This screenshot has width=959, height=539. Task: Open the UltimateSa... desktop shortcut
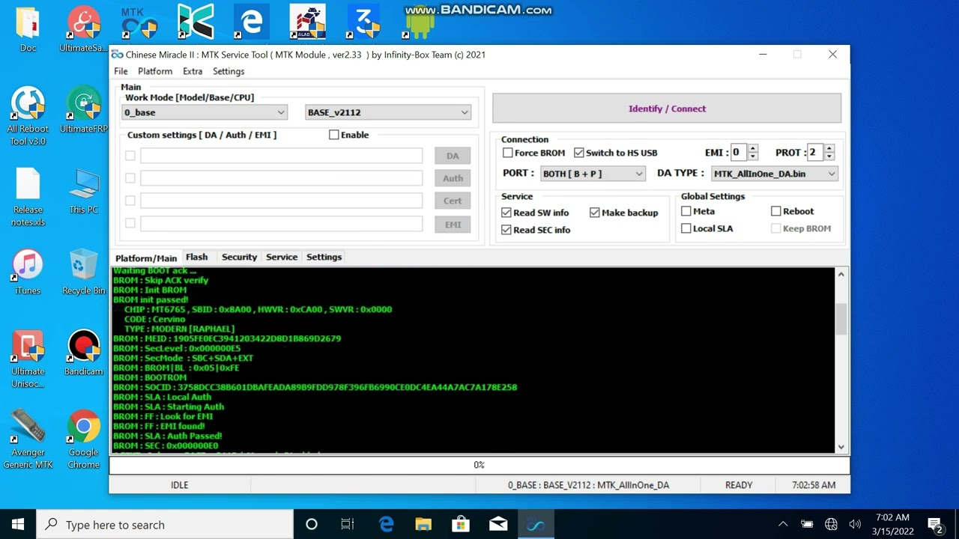(x=84, y=30)
